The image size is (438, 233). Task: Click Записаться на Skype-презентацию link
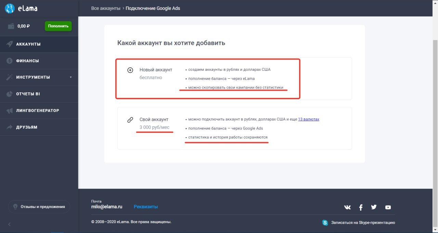(x=363, y=223)
